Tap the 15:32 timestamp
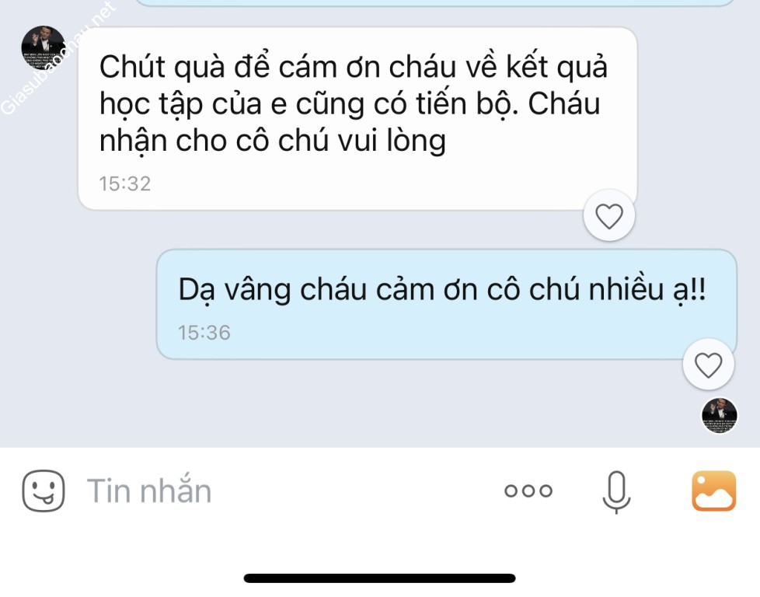This screenshot has width=760, height=597. coord(125,183)
